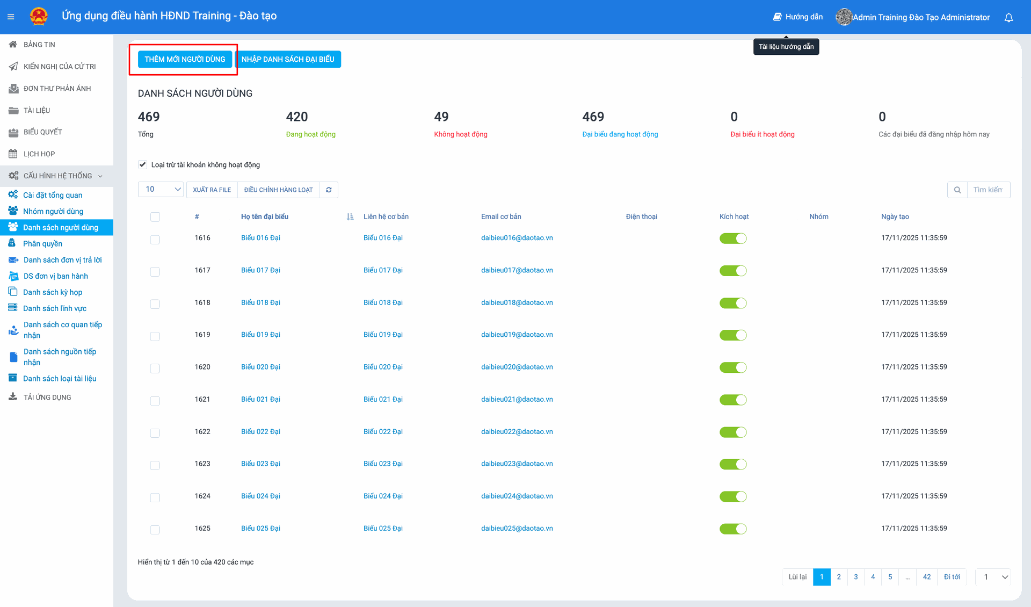The image size is (1031, 607).
Task: Click the Hướng dẫn book icon
Action: (777, 17)
